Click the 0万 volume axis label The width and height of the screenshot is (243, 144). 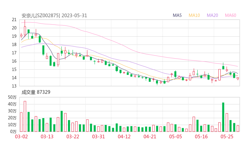pos(13,132)
